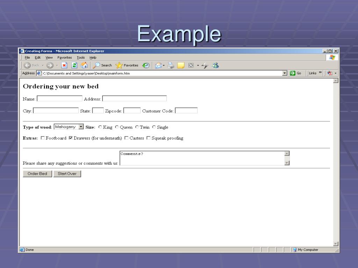Viewport: 358px width, 268px height.
Task: Click the Forward navigation arrow icon
Action: (x=50, y=65)
